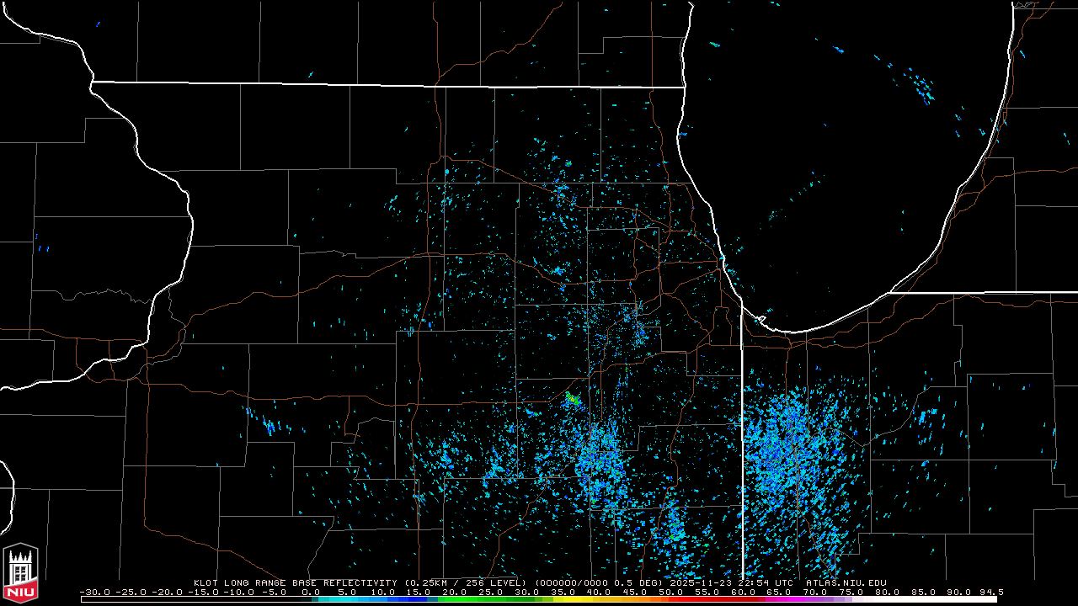Image resolution: width=1078 pixels, height=606 pixels.
Task: Click the ATLAS.NIU.EDU text link
Action: click(x=846, y=582)
